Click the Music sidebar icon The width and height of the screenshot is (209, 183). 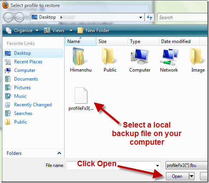click(x=8, y=96)
